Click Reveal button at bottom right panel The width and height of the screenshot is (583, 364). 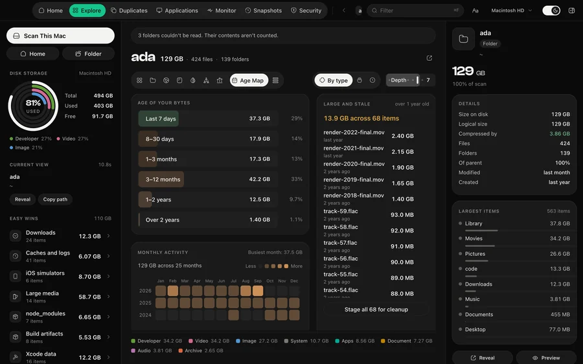[482, 358]
